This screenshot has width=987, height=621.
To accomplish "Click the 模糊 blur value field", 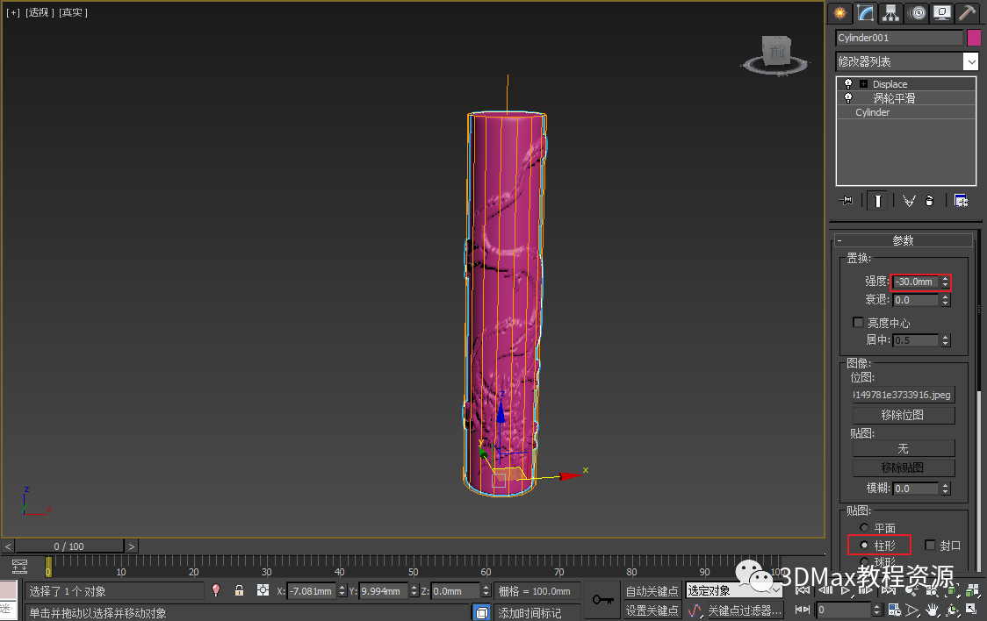I will coord(916,489).
